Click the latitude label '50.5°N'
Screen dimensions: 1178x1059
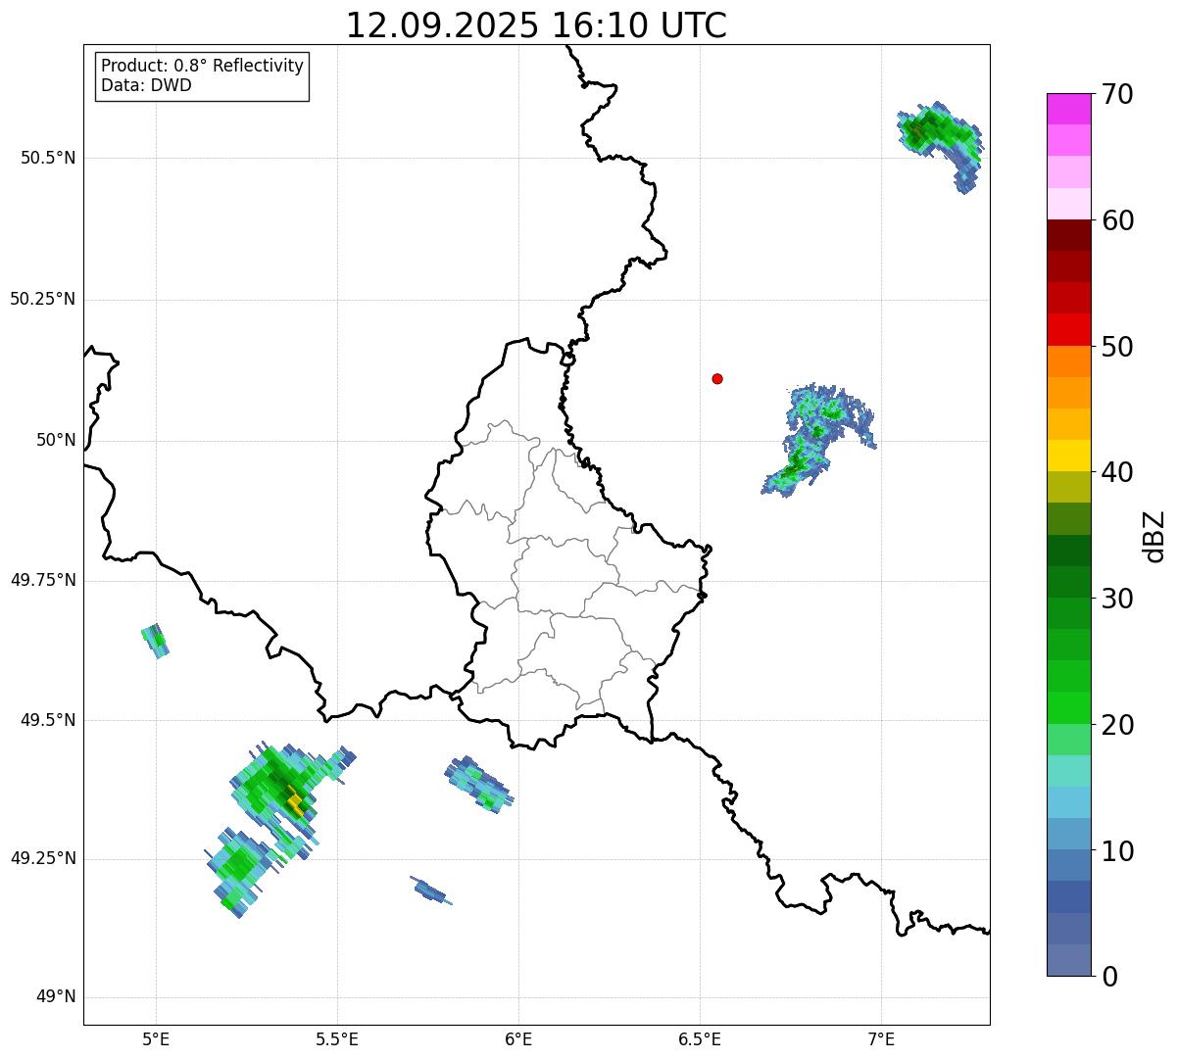tap(47, 158)
